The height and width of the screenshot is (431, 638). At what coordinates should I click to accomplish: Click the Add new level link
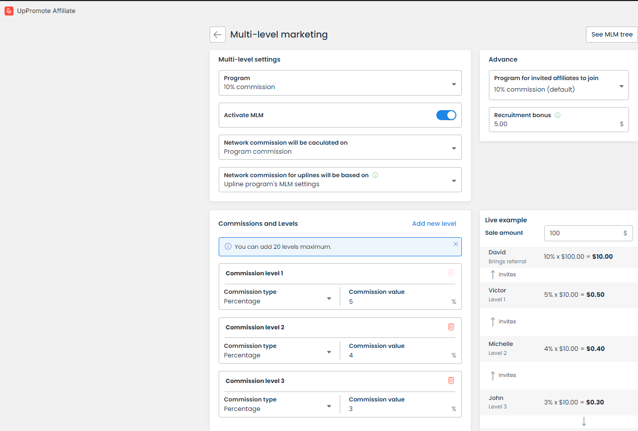(434, 224)
